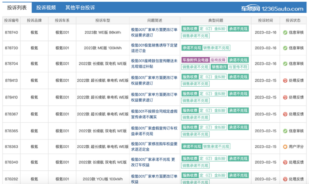Click the red feedback status icon for complaint 878282
The height and width of the screenshot is (184, 309).
pos(285,179)
